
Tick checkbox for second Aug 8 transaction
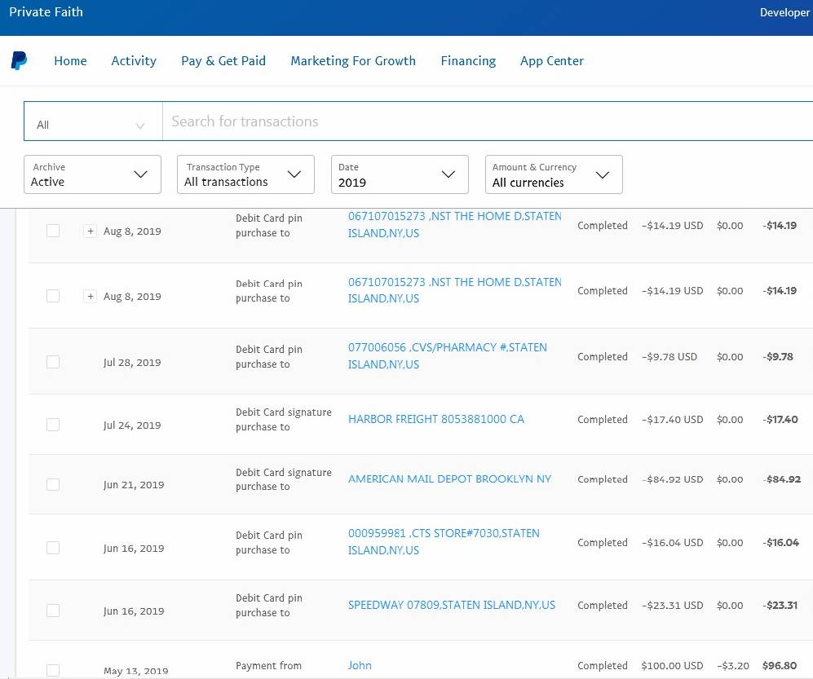coord(53,296)
